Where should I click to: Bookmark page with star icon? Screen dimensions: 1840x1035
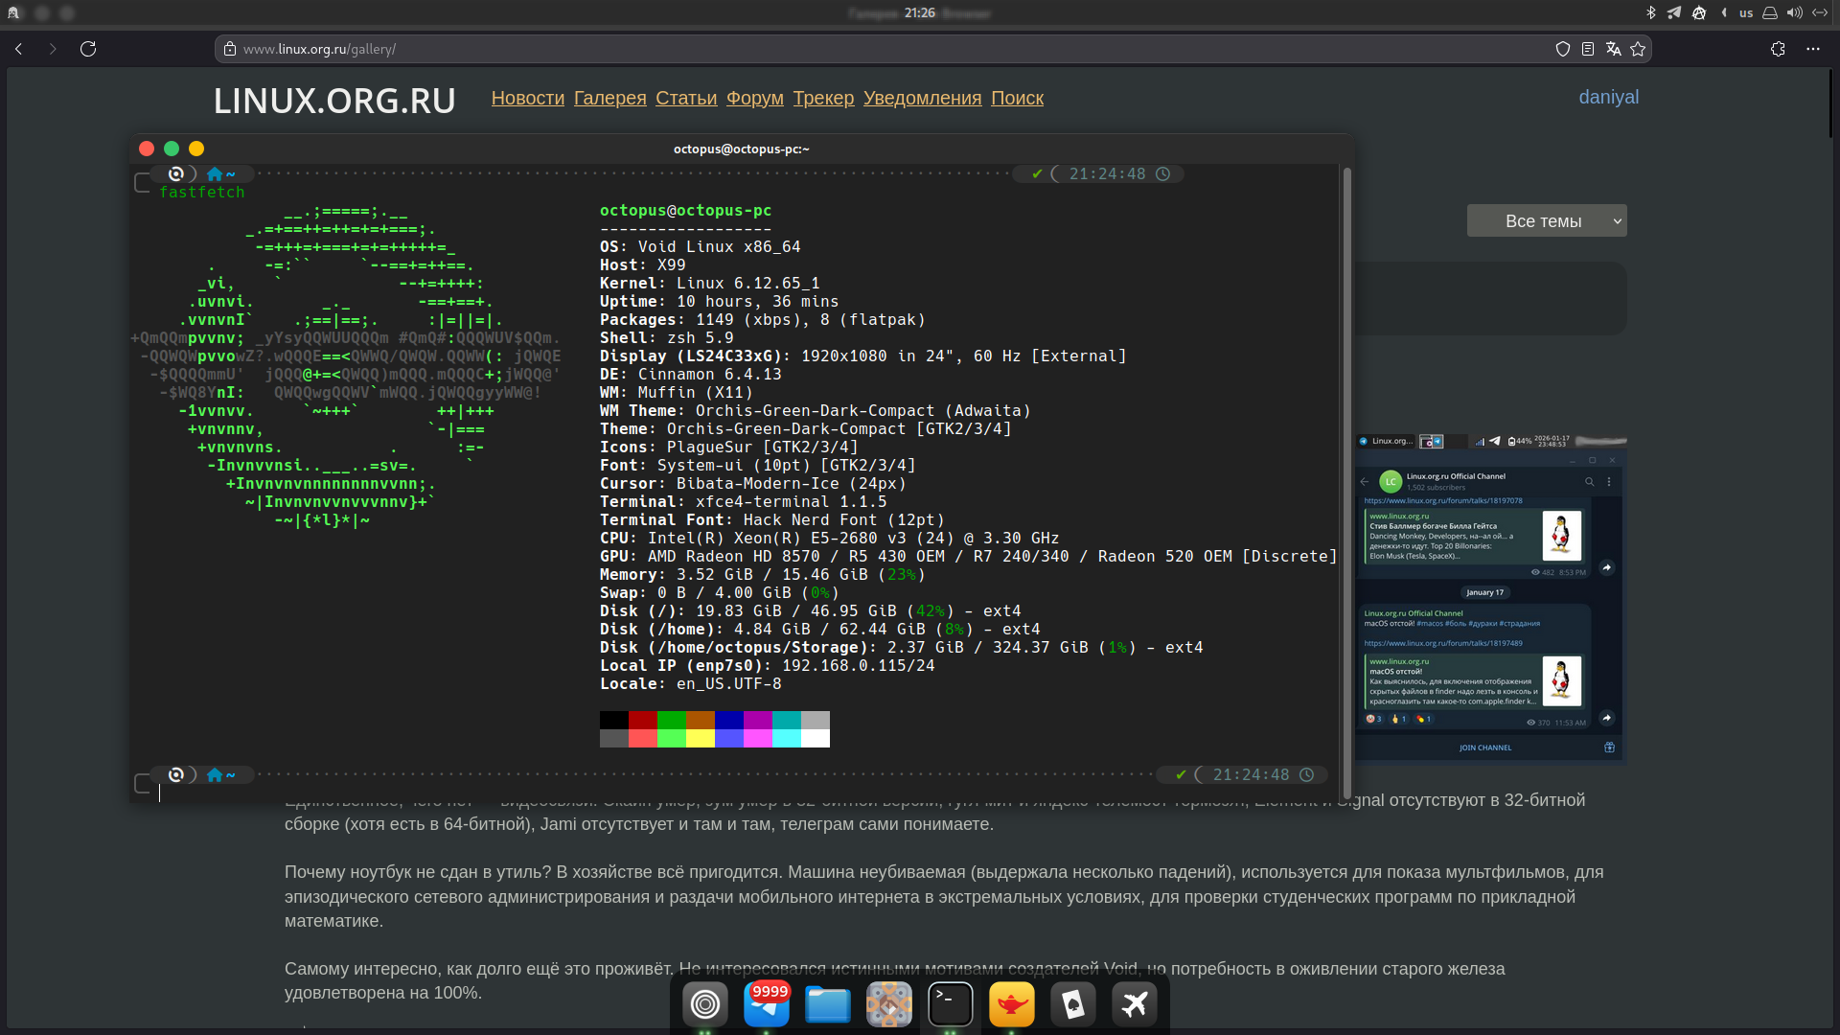tap(1638, 49)
